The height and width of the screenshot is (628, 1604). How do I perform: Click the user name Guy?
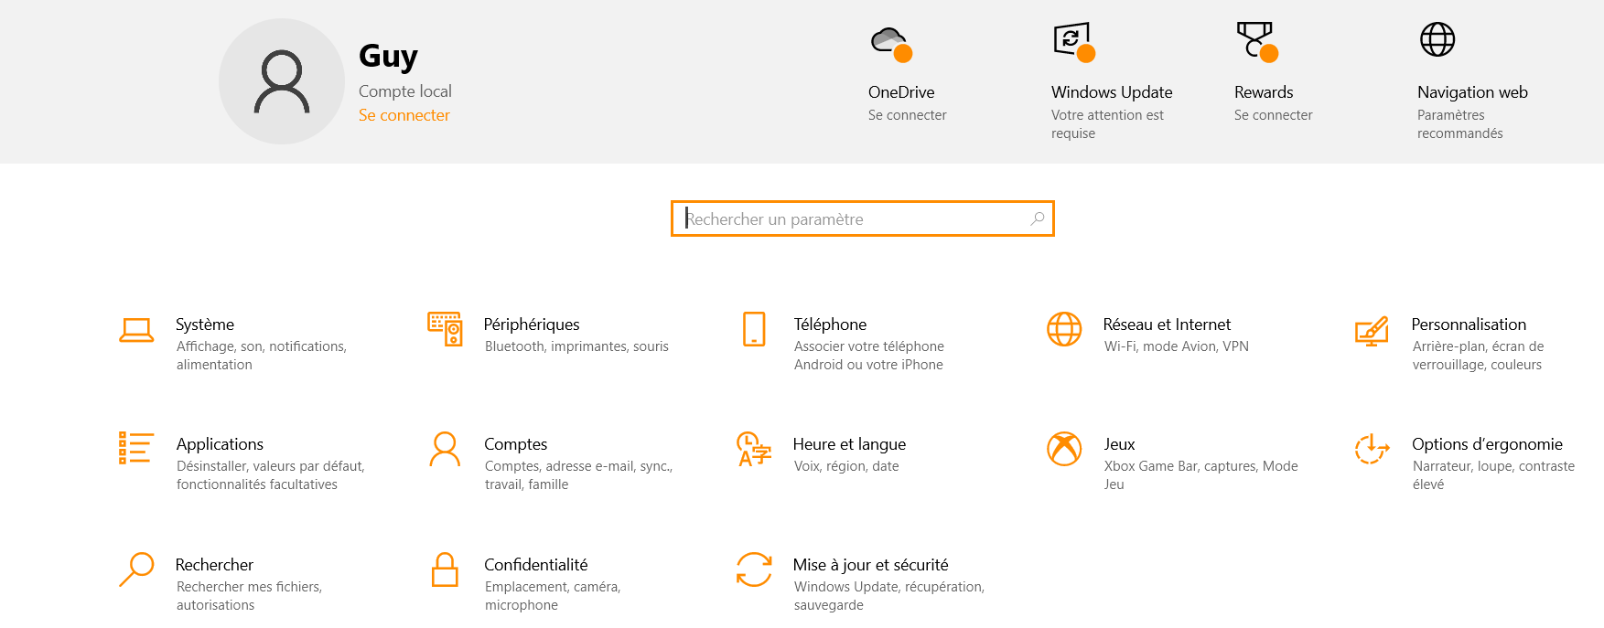pyautogui.click(x=388, y=57)
